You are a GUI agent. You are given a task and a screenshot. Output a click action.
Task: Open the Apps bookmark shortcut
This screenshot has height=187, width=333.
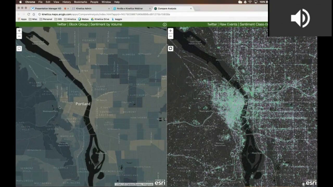22,19
